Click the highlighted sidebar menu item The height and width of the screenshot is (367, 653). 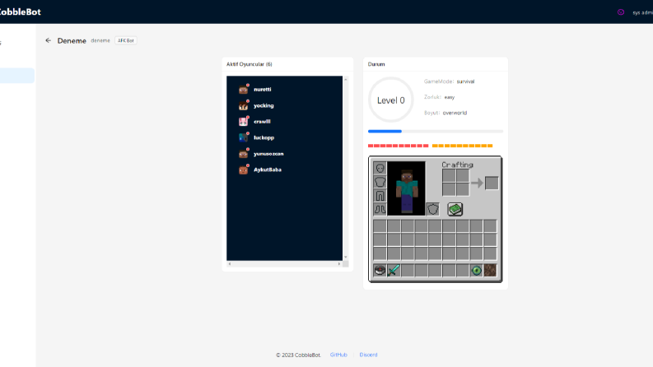(17, 76)
